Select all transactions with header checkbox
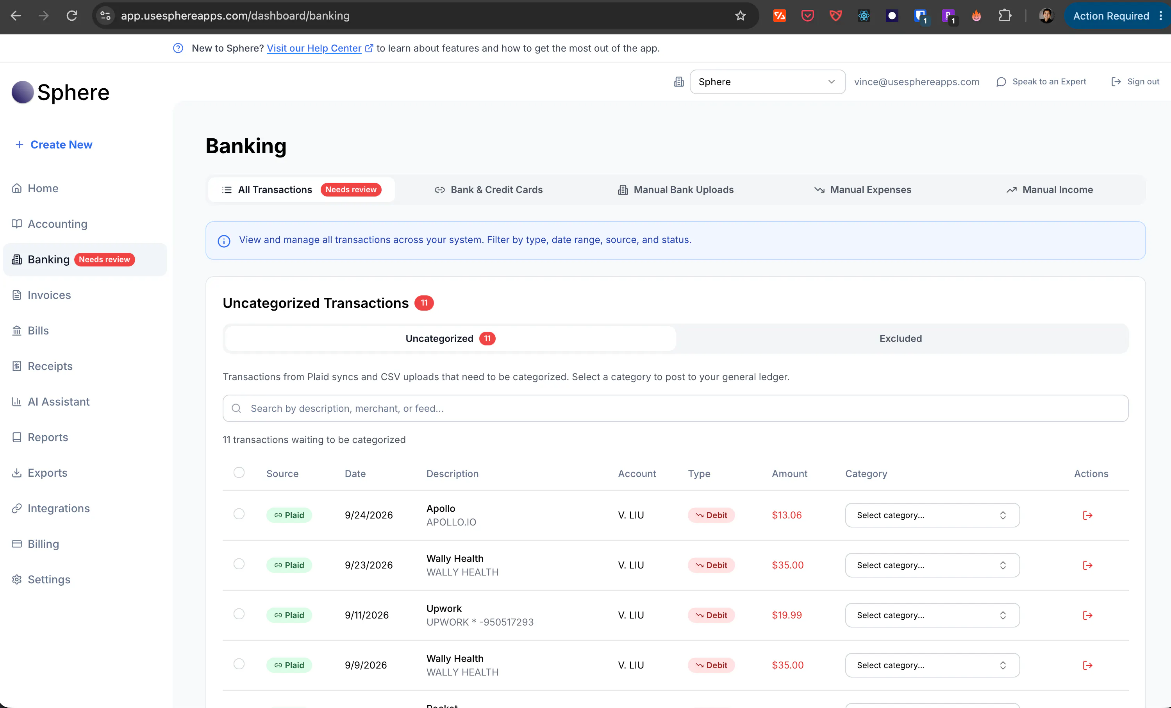This screenshot has height=708, width=1171. (x=239, y=472)
